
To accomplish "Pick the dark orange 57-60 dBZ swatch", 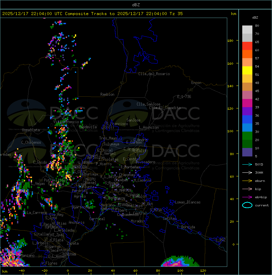I will (x=247, y=54).
